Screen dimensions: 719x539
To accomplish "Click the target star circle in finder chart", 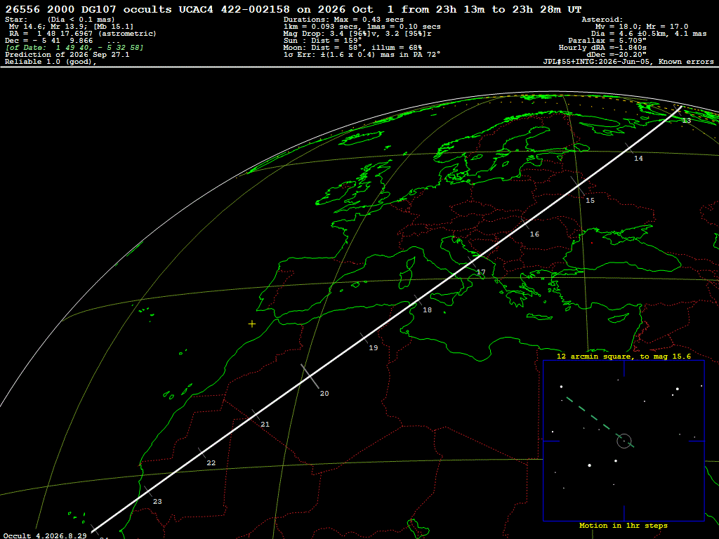I will 624,441.
